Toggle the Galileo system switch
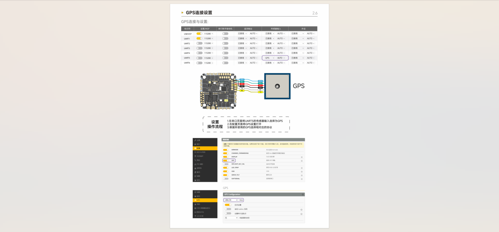The height and width of the screenshot is (232, 499). pos(228,209)
